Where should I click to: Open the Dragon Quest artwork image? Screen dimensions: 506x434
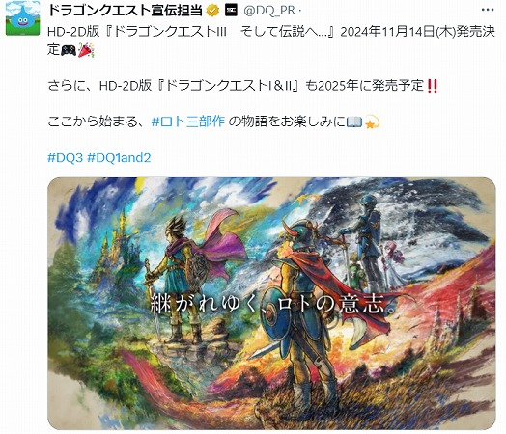pos(271,304)
